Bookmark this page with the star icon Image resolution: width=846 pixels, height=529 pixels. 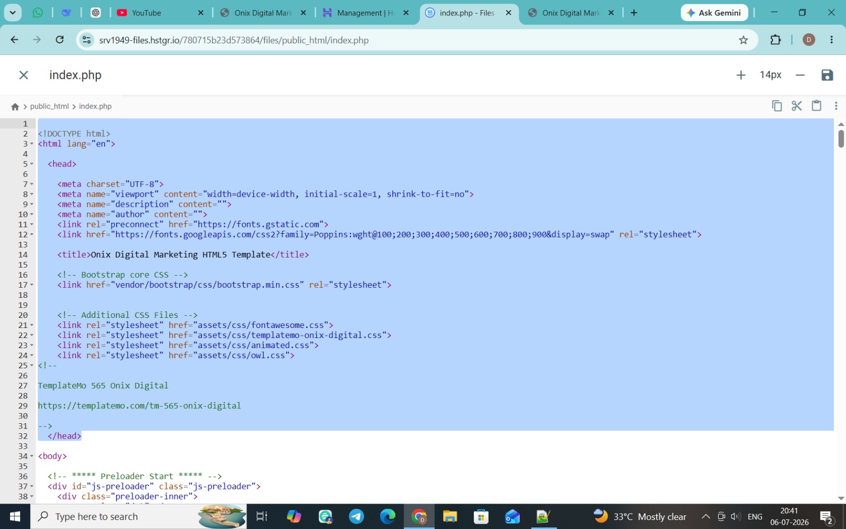pos(743,40)
